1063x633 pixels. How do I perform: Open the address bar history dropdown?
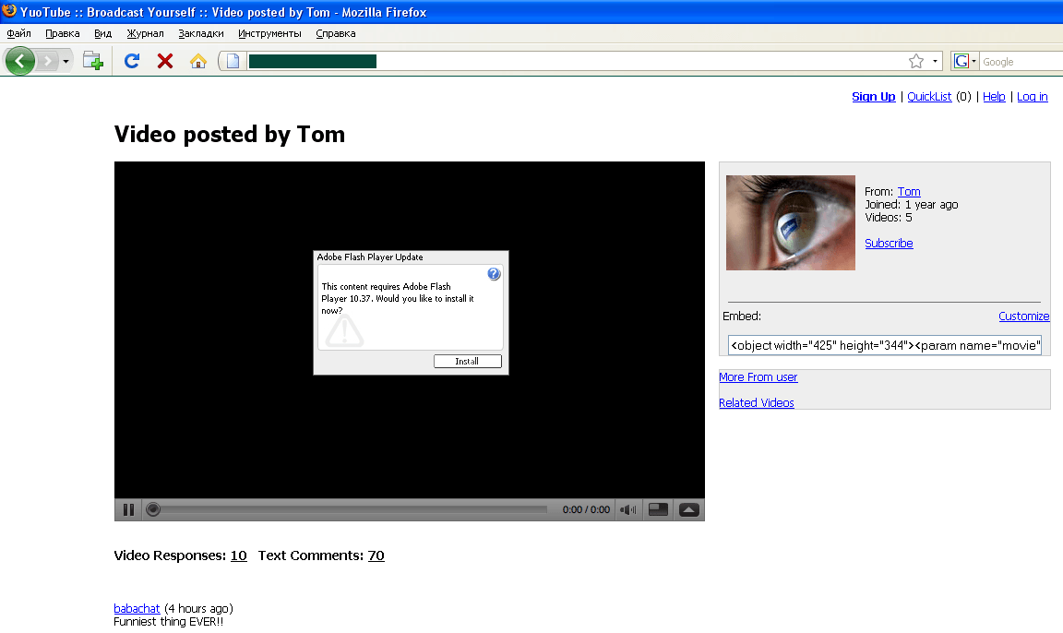(x=935, y=61)
